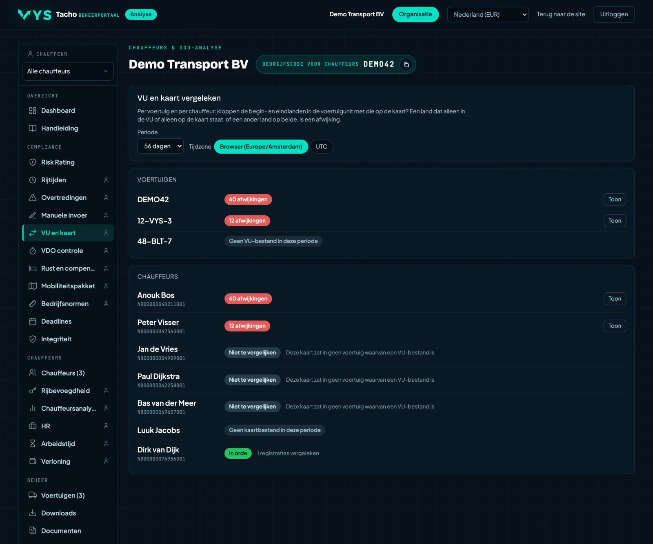Click the Overtredingen warning triangle icon
This screenshot has width=653, height=544.
click(x=33, y=198)
